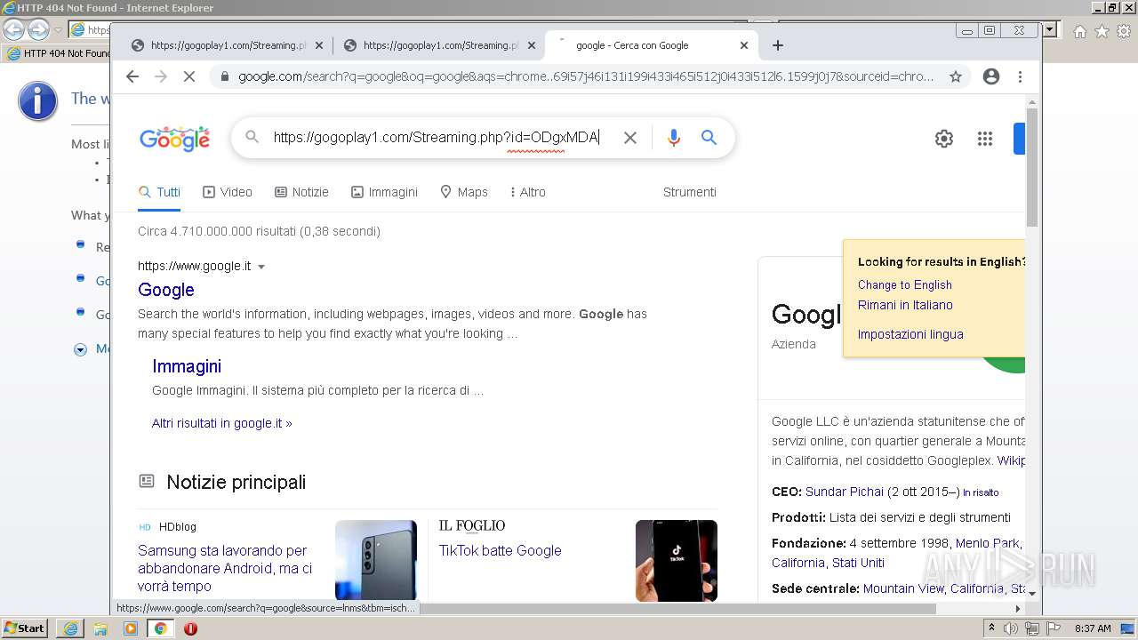Select the Maps results tab

(463, 192)
